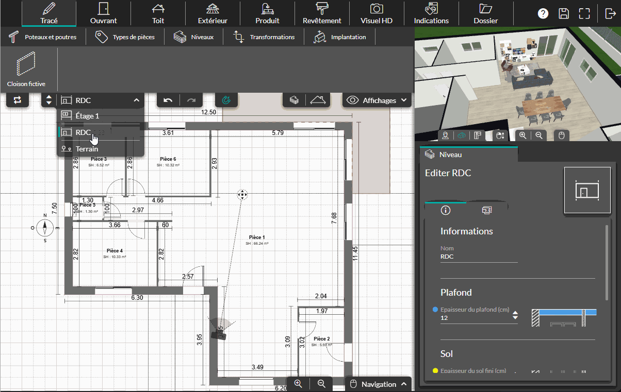
Task: Toggle the magnet snapping icon
Action: click(226, 100)
